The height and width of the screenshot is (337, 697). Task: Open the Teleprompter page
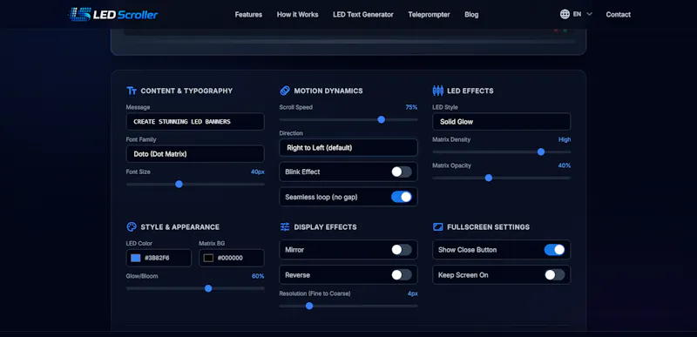[429, 15]
